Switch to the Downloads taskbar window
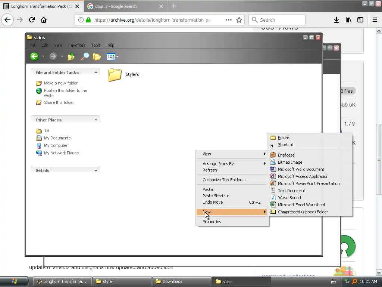 click(x=181, y=281)
